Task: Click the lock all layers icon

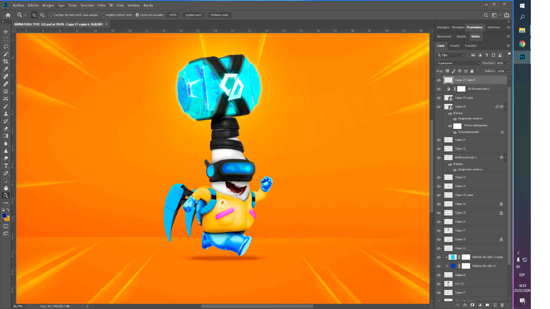Action: click(x=472, y=71)
